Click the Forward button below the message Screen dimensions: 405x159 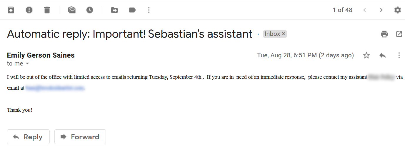(x=80, y=137)
